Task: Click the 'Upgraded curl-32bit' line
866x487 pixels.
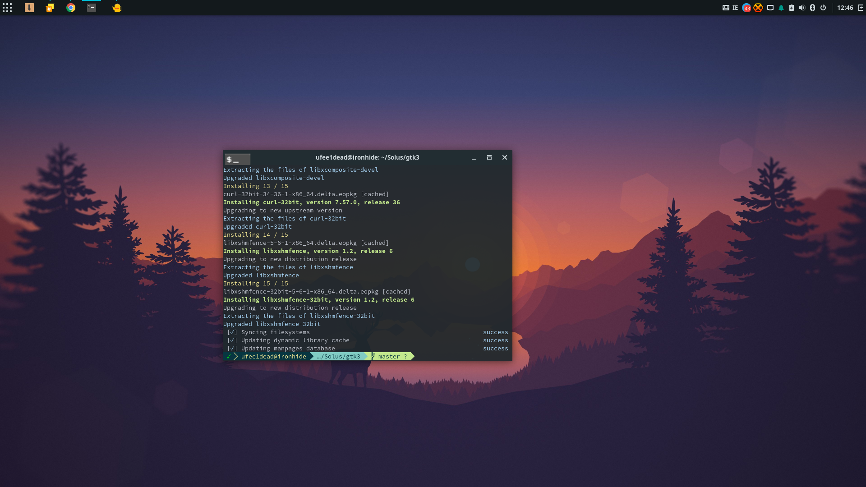Action: 258,226
